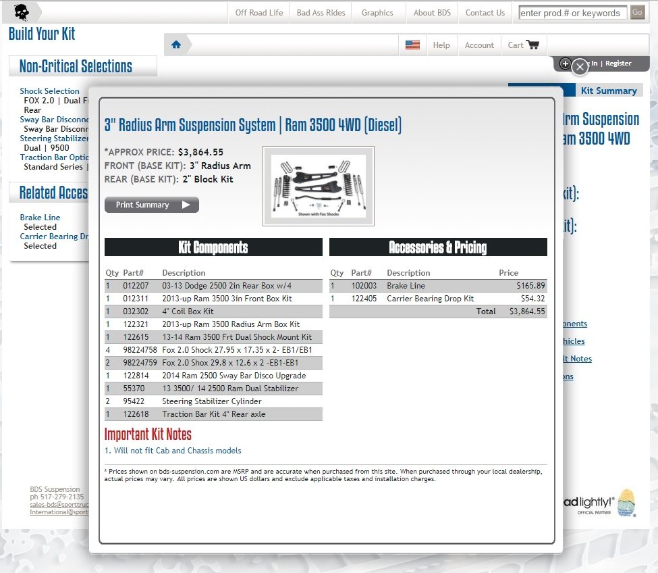
Task: Open the Shock Selection link
Action: coord(49,91)
